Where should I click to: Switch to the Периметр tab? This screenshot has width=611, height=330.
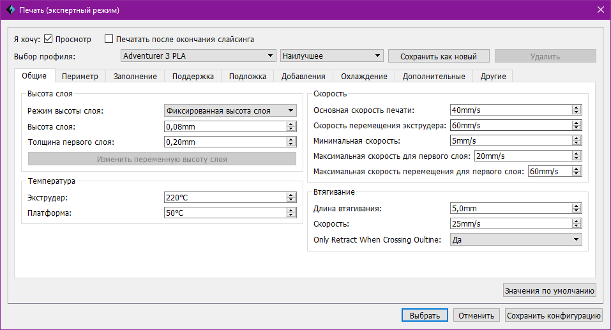pos(80,77)
